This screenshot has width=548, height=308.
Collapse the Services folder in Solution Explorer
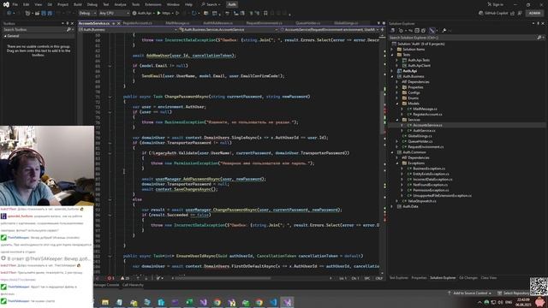click(x=397, y=120)
